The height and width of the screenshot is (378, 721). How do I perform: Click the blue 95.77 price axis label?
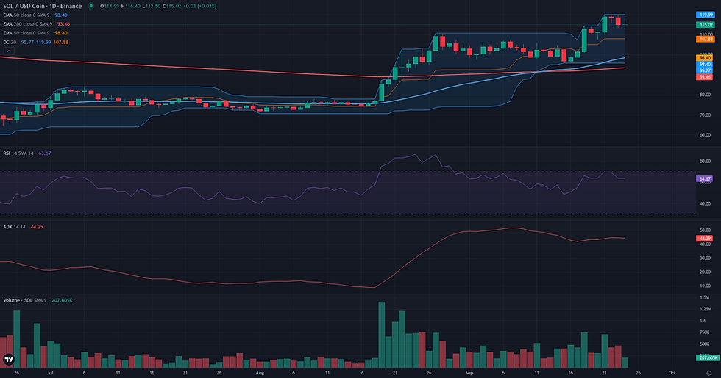point(705,70)
